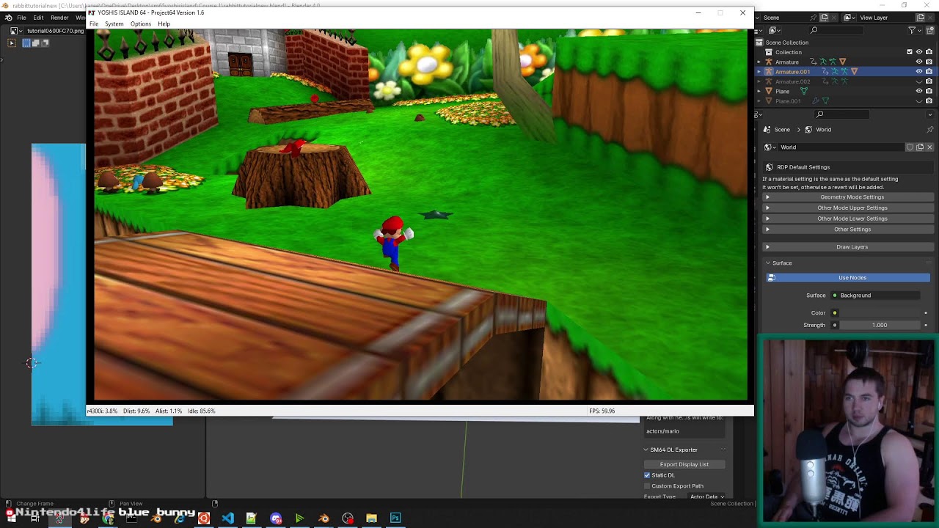Open Options menu in Project64
The height and width of the screenshot is (528, 939).
pyautogui.click(x=141, y=24)
